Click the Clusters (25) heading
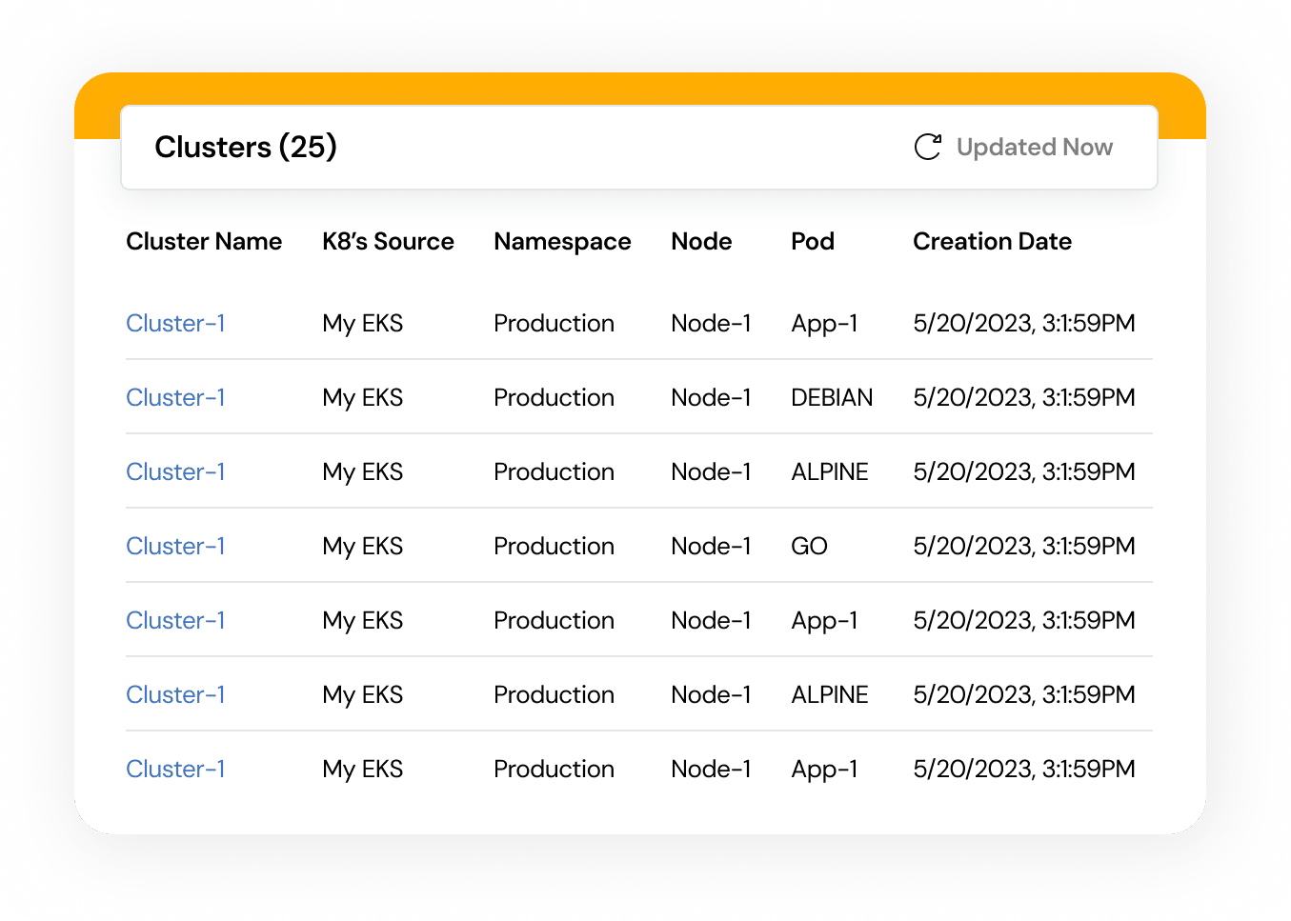 click(x=246, y=147)
